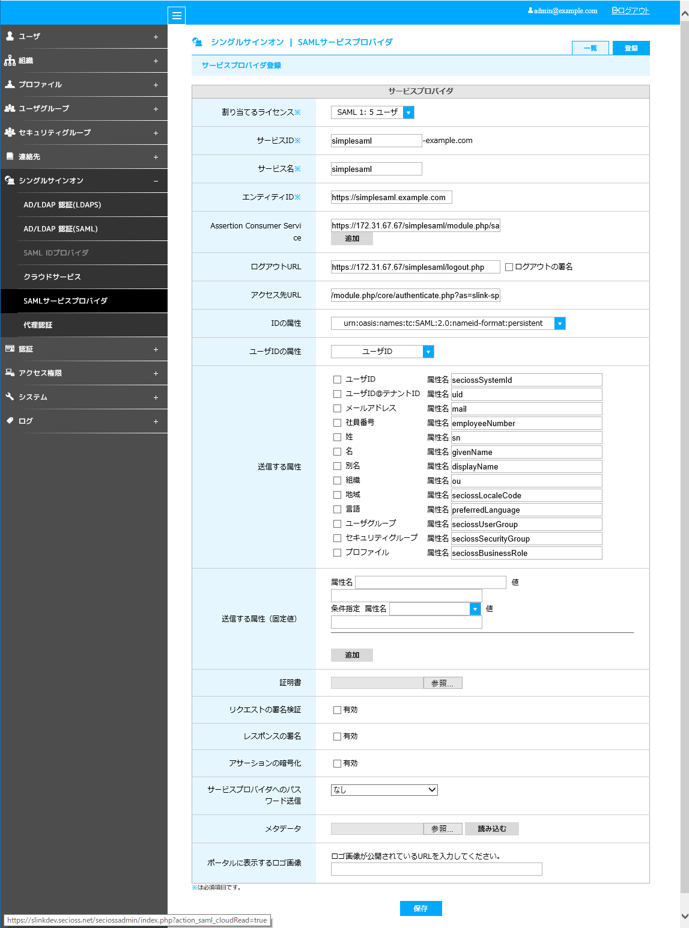The width and height of the screenshot is (689, 928).
Task: Click 追加 under Assertion Consumer Service
Action: coord(352,239)
